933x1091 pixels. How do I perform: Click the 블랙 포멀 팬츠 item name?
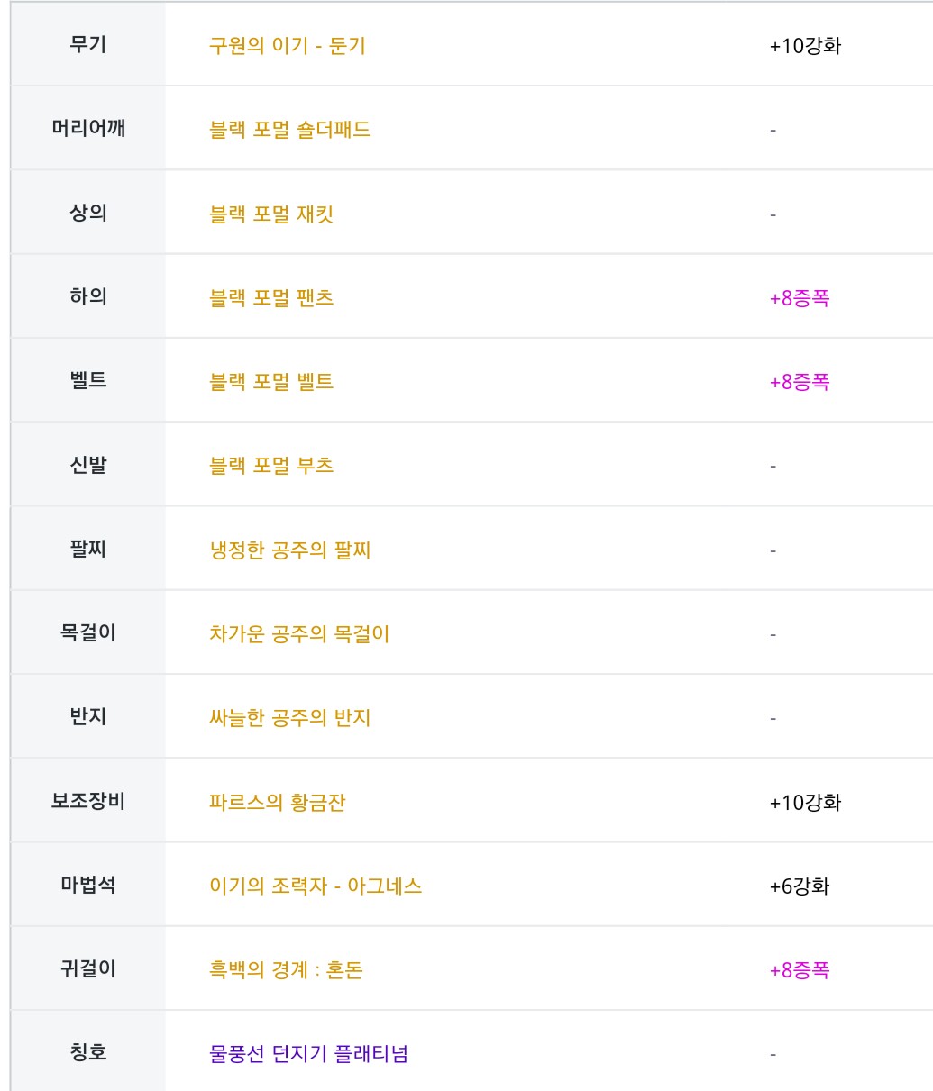tap(271, 297)
